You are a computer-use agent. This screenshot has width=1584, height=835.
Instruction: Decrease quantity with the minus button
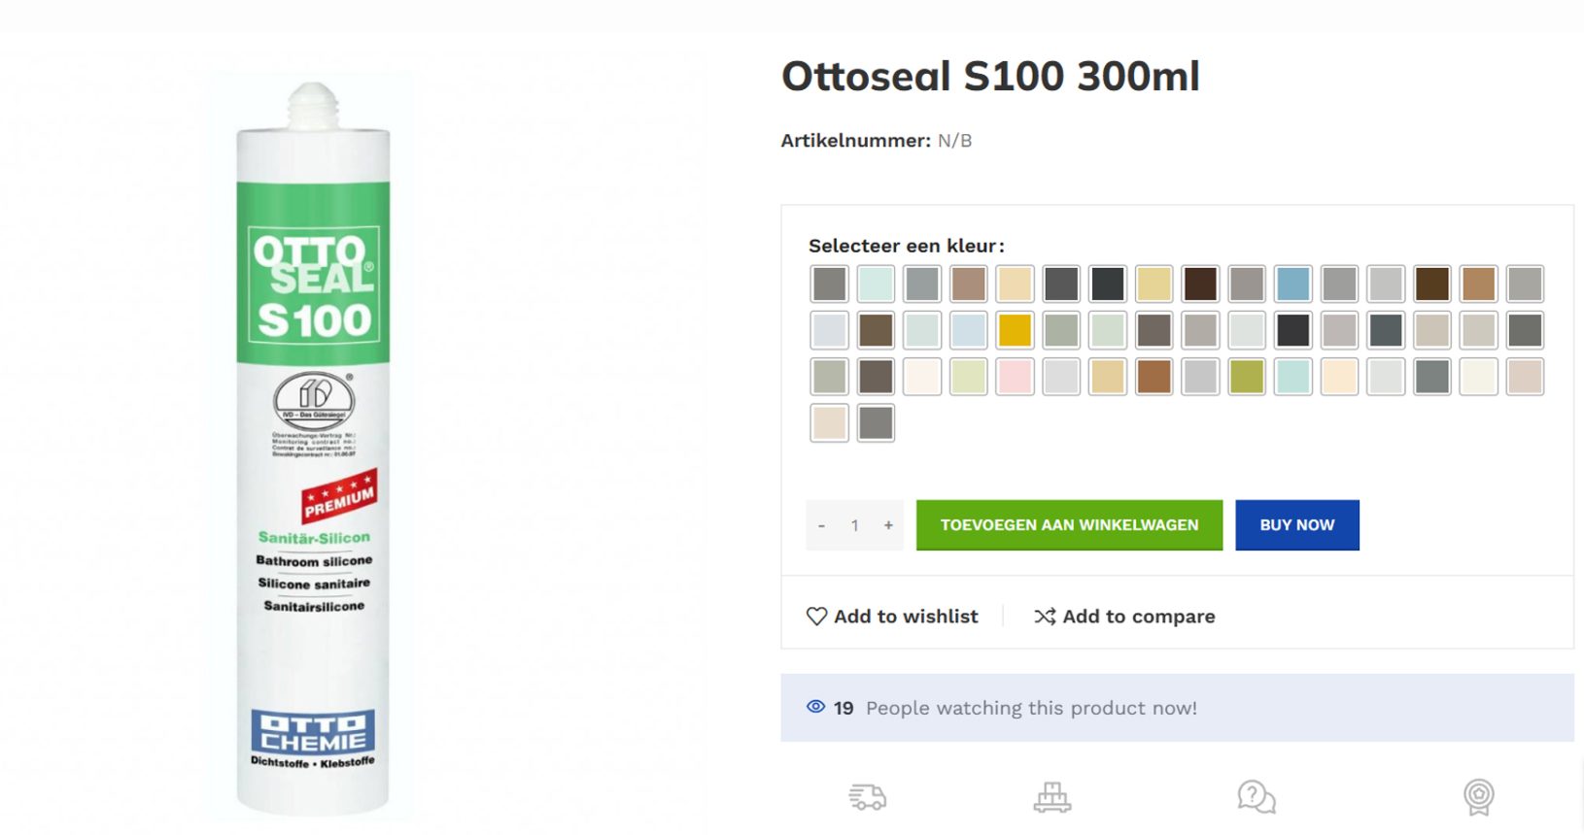822,525
